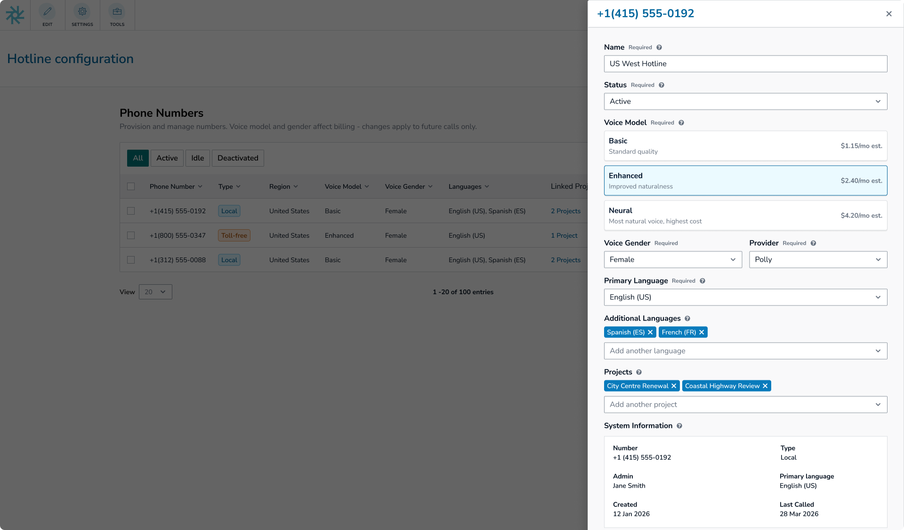Click help icon beside System Information
The width and height of the screenshot is (904, 530).
679,426
